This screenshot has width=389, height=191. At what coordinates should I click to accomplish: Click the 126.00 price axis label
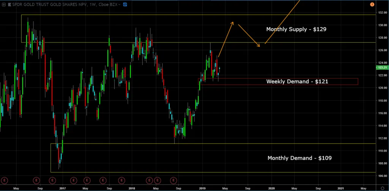(x=382, y=50)
